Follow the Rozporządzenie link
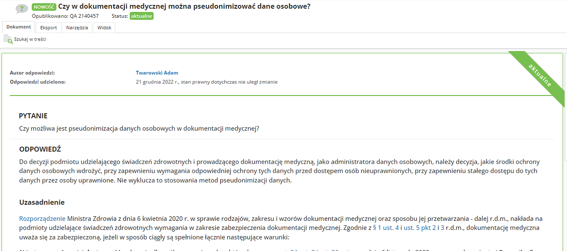This screenshot has height=251, width=567. coord(42,218)
